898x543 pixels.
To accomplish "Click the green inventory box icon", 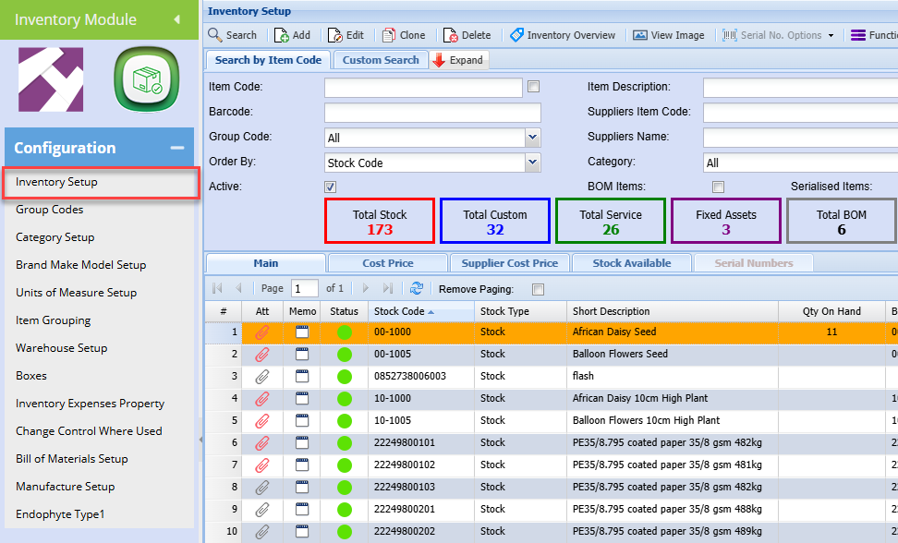I will pos(143,79).
